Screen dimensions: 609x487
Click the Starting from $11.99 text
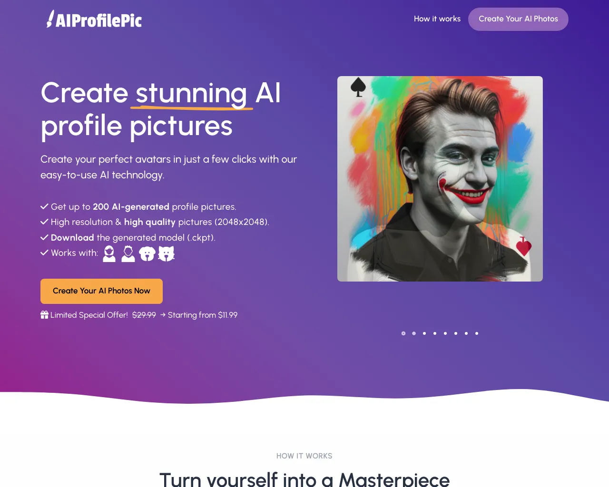click(x=203, y=315)
